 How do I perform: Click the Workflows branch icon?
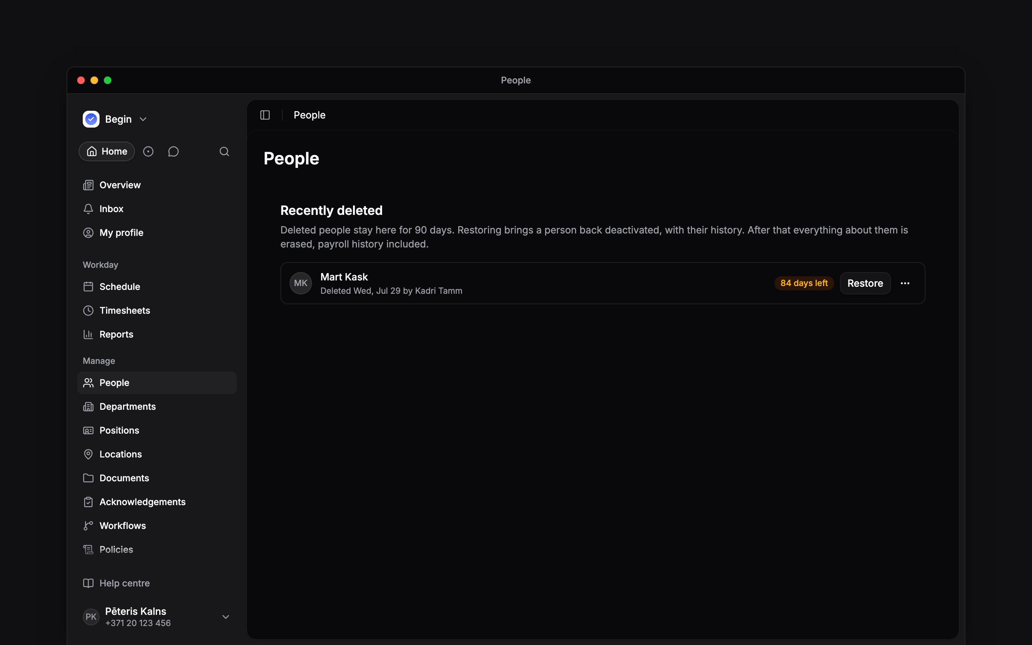pos(88,526)
